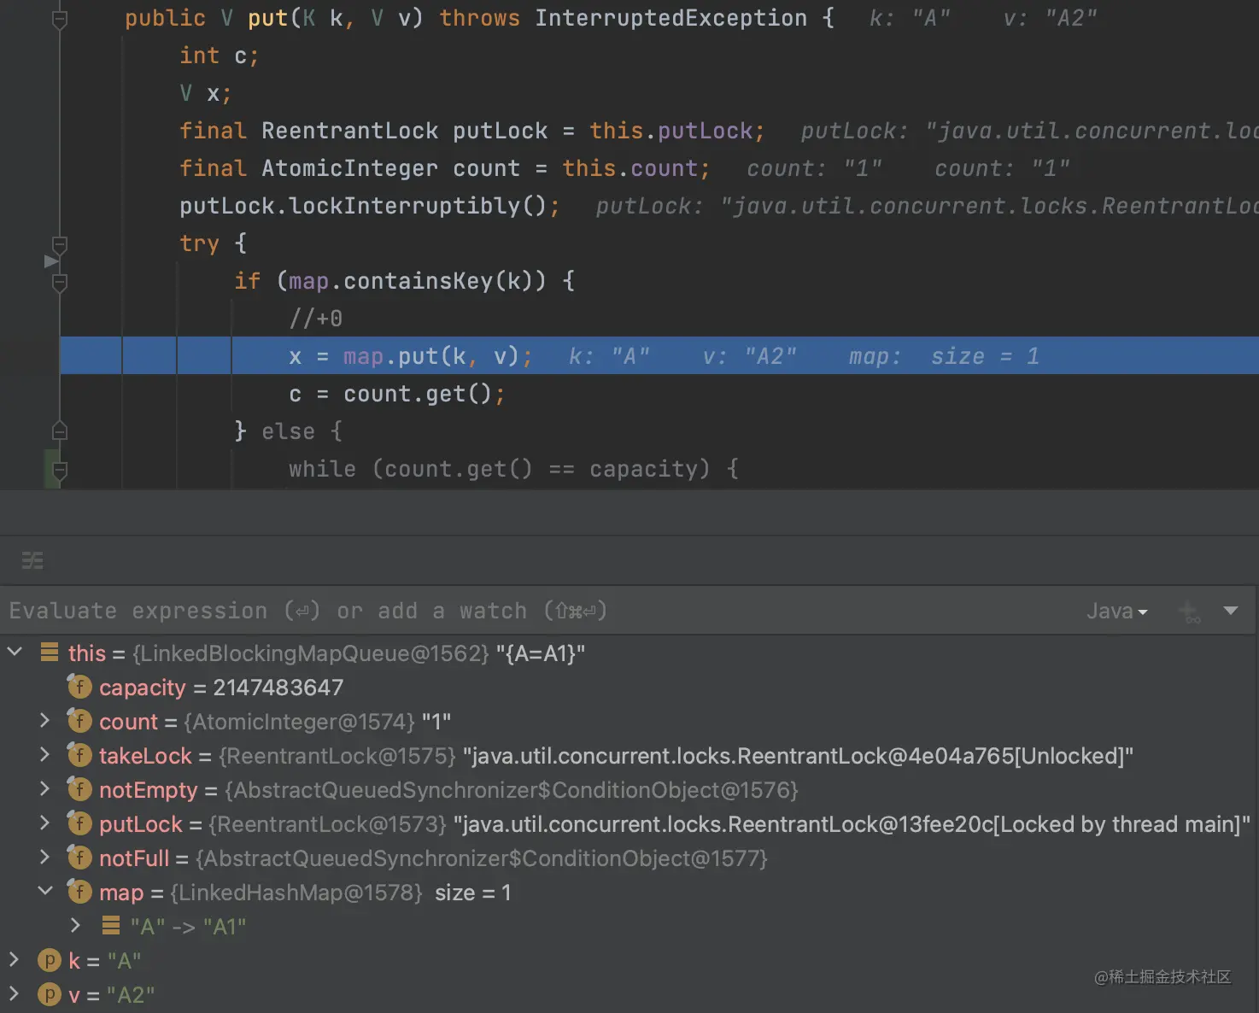Screen dimensions: 1259x1013
Task: Click the putLock.lockInterruptibly() line
Action: point(369,206)
